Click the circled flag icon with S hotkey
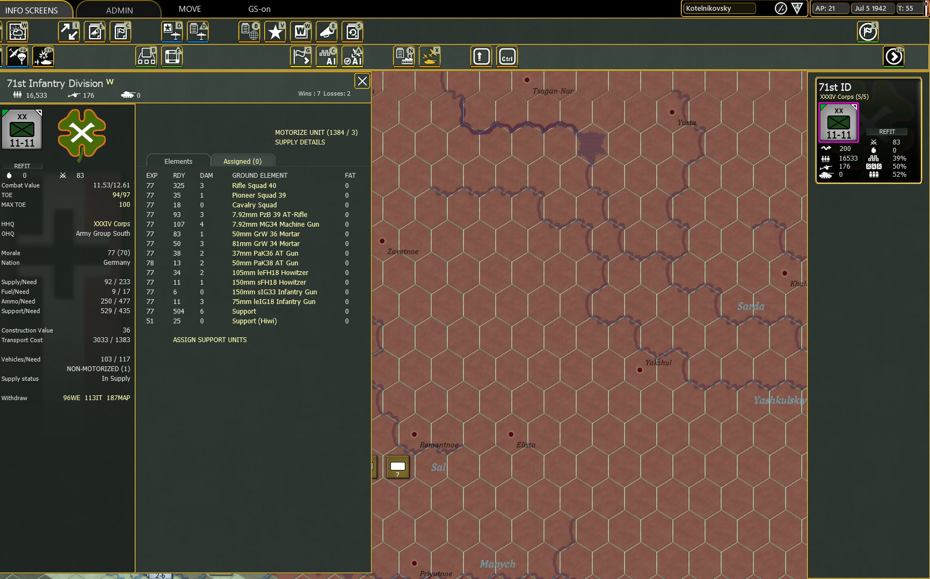 (868, 32)
